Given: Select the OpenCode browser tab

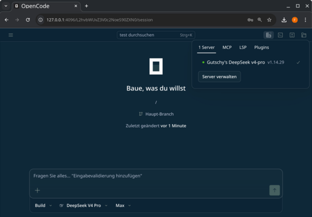Looking at the screenshot, I should [47, 6].
